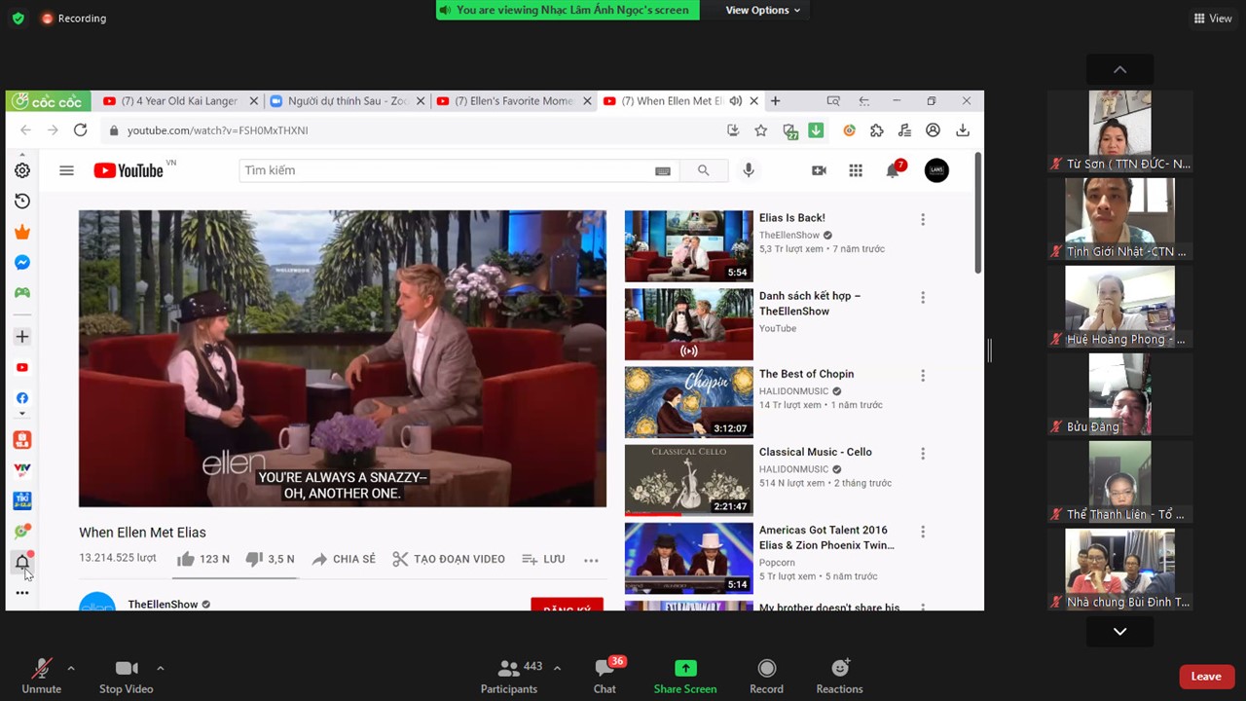Screen dimensions: 1246x701
Task: Open the Cốc Cốc sidebar settings gear
Action: pyautogui.click(x=22, y=170)
